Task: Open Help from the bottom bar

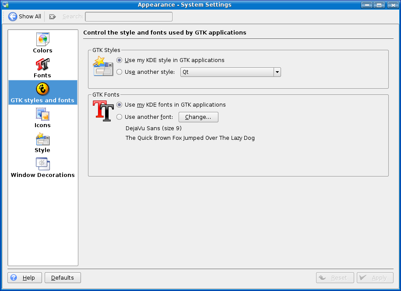Action: pyautogui.click(x=25, y=278)
